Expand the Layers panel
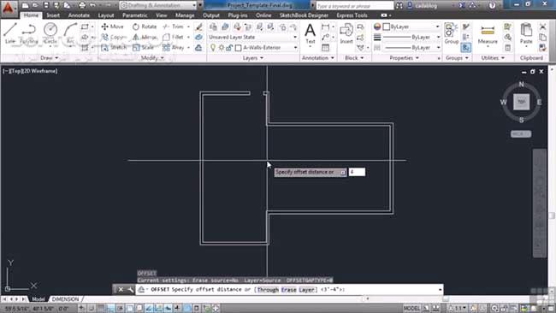 pos(253,58)
